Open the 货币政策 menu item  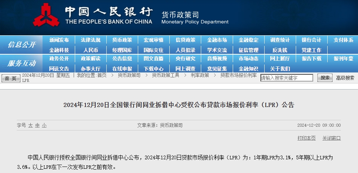point(122,40)
